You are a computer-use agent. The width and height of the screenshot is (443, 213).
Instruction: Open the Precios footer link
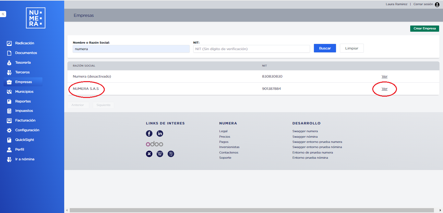[x=225, y=137]
